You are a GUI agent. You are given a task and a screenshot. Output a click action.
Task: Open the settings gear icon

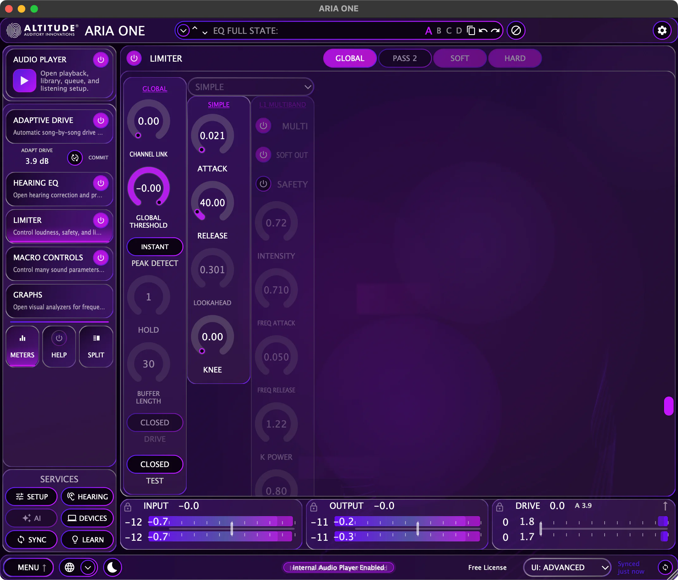662,30
